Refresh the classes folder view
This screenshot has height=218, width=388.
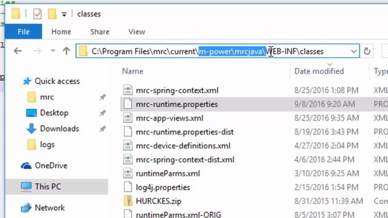[x=367, y=51]
